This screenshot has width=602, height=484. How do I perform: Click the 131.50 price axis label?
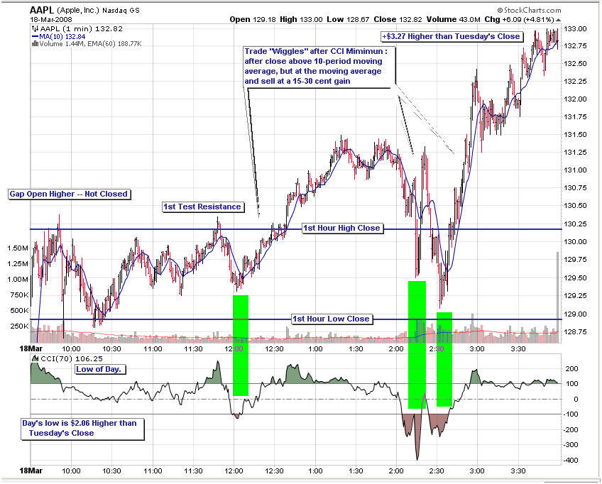(x=575, y=135)
